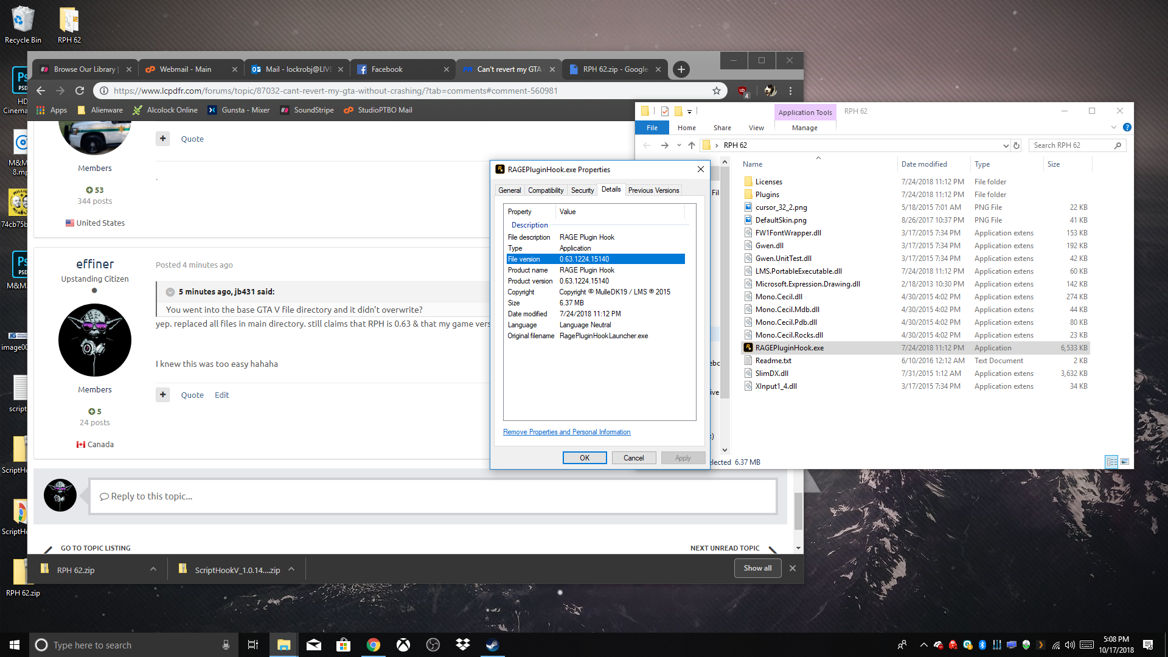The image size is (1168, 657).
Task: Click the Reply to this topic field
Action: pos(433,496)
